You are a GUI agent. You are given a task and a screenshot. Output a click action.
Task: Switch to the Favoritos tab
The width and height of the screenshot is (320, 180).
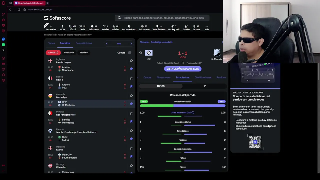coord(65,43)
